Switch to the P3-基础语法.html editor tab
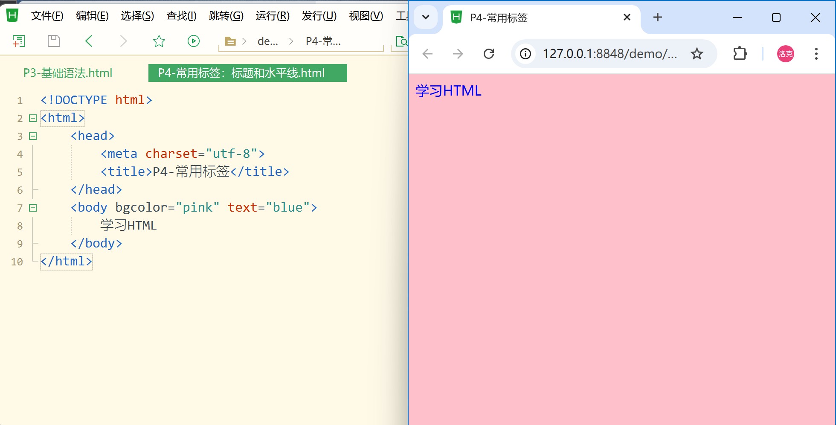 (68, 73)
